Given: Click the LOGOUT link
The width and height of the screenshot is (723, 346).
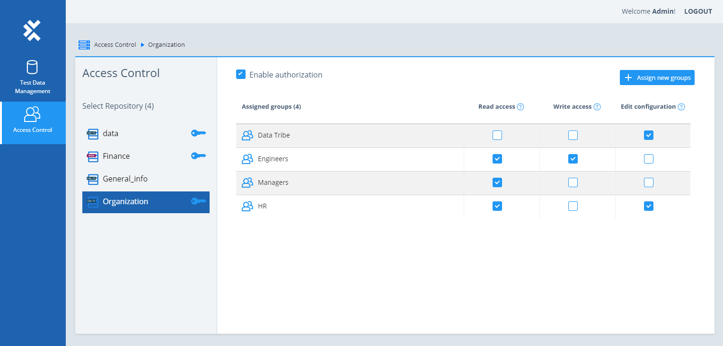Looking at the screenshot, I should point(698,11).
